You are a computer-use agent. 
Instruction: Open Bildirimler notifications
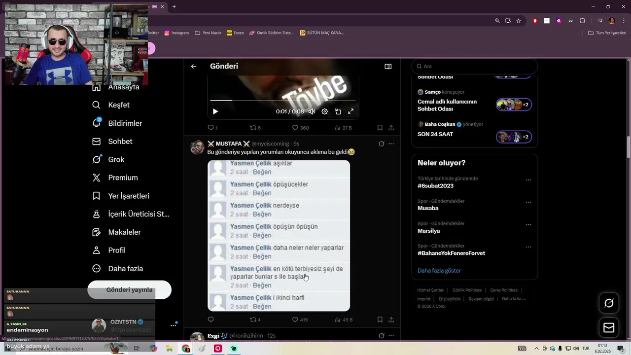coord(117,123)
